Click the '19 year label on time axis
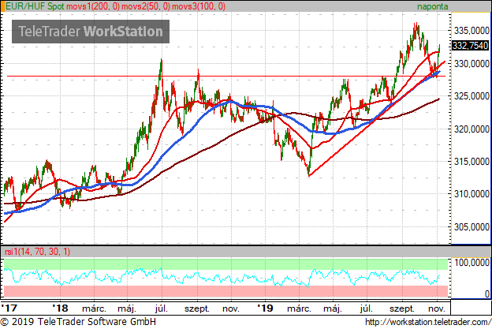492x329 pixels. click(x=265, y=308)
